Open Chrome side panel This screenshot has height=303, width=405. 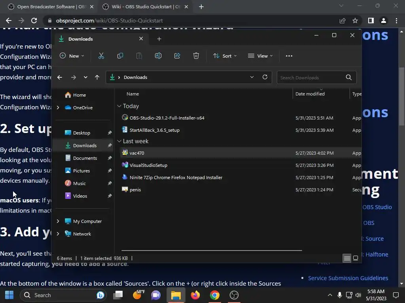[x=371, y=21]
